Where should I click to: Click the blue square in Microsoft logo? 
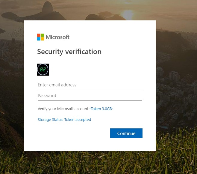39,39
